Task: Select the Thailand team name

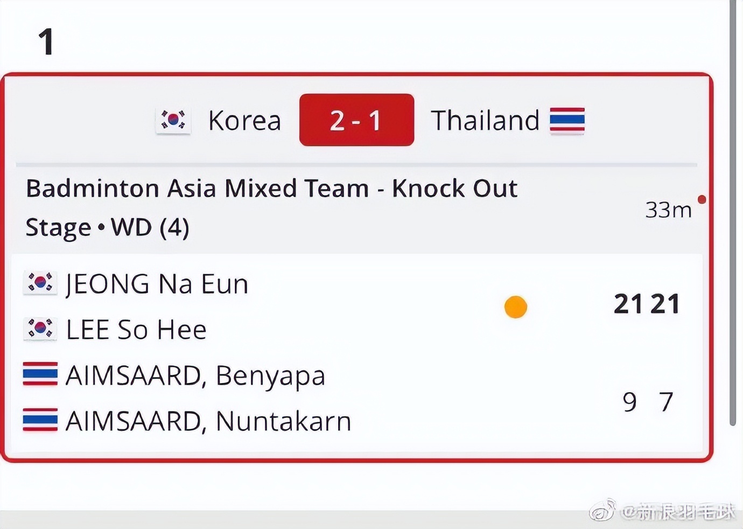Action: (485, 121)
